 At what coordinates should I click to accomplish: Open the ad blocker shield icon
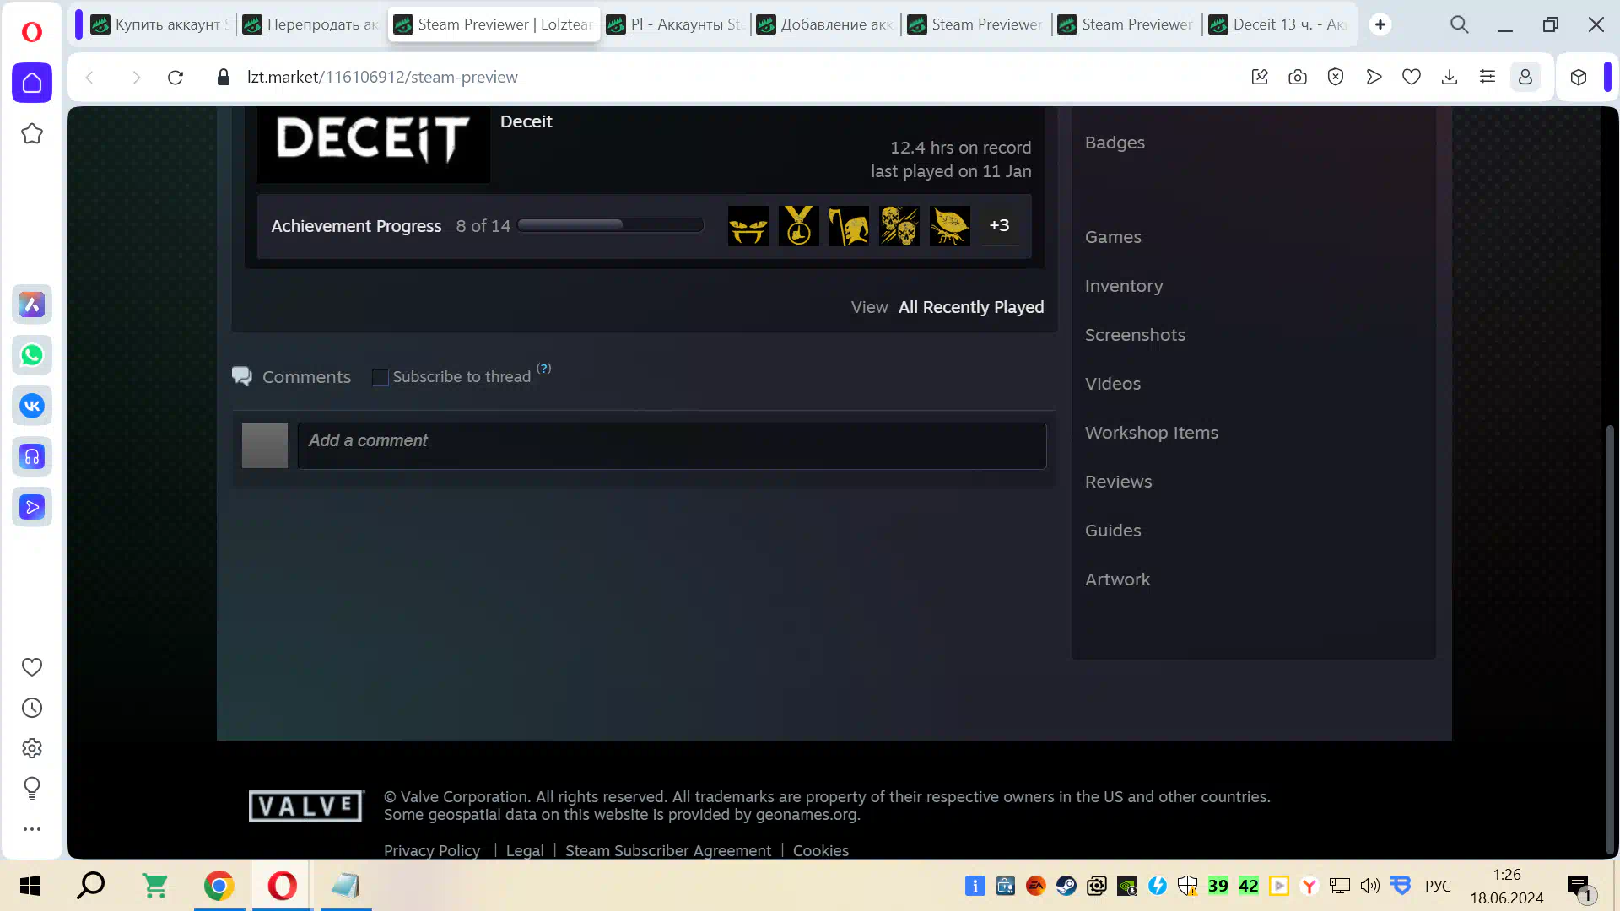1336,78
